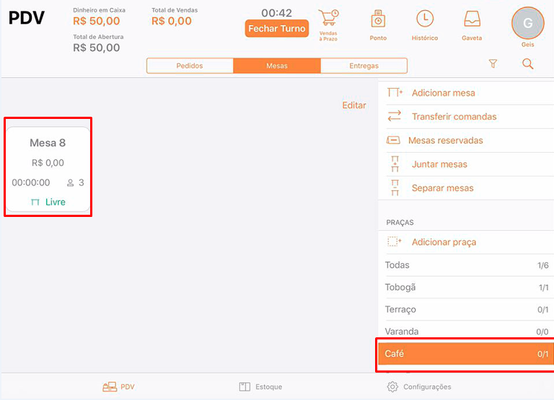This screenshot has height=400, width=554.
Task: Click the Fechar Turno button
Action: coord(277,29)
